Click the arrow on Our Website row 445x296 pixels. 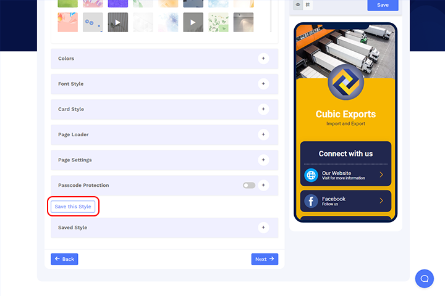click(381, 175)
